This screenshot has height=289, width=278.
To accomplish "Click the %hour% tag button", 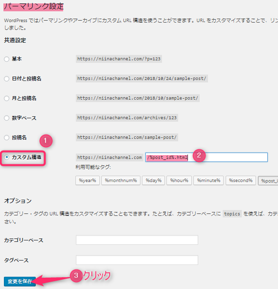I will tap(179, 181).
